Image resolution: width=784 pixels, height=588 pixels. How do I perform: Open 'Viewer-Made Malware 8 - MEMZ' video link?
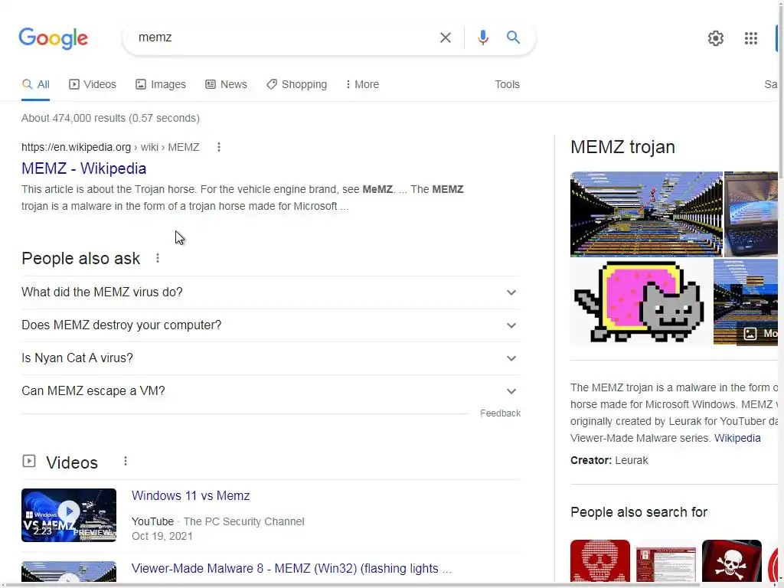(292, 569)
